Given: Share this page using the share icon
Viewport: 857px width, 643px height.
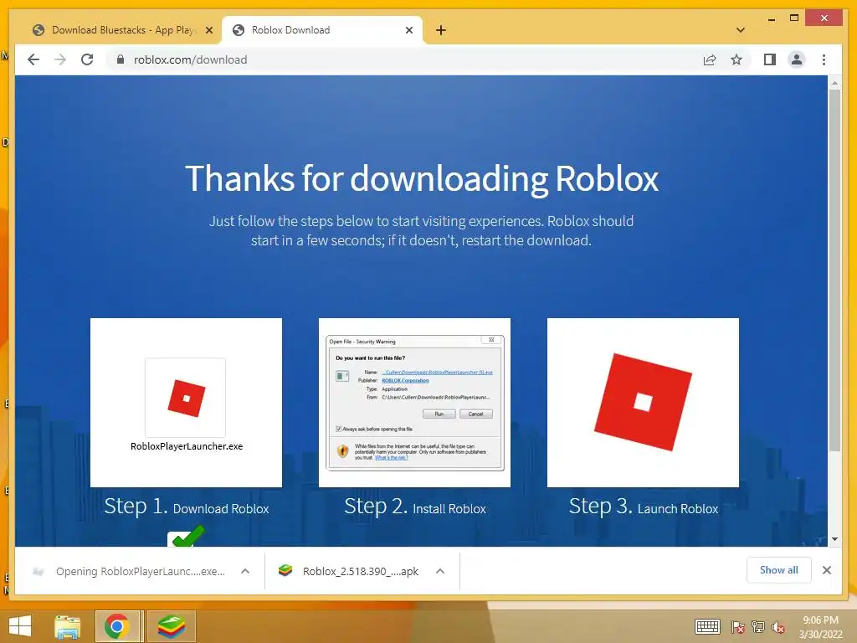Looking at the screenshot, I should point(710,59).
